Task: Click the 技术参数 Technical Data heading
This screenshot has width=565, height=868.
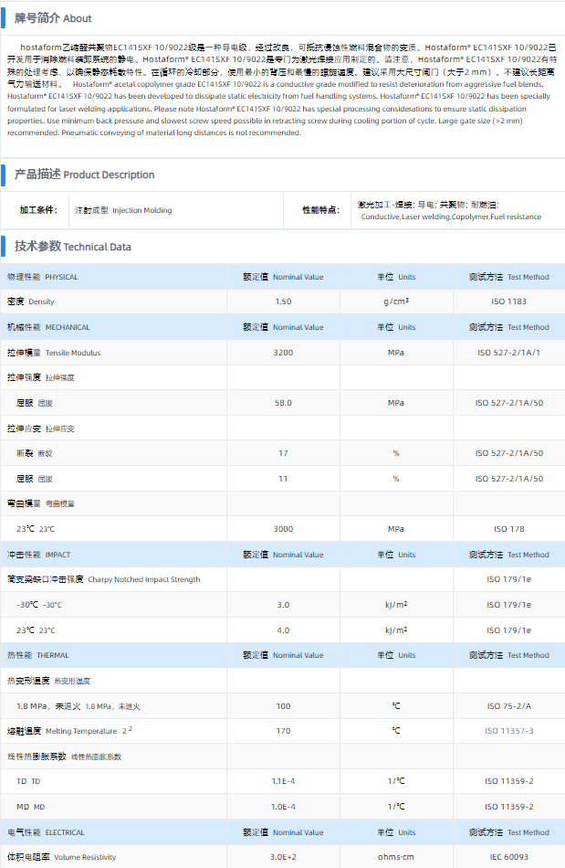Action: click(x=73, y=247)
